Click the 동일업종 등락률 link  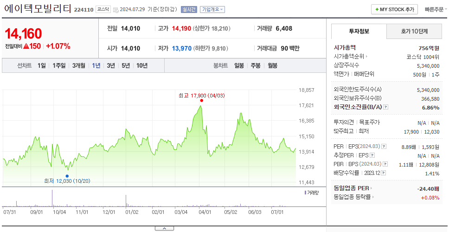point(352,197)
